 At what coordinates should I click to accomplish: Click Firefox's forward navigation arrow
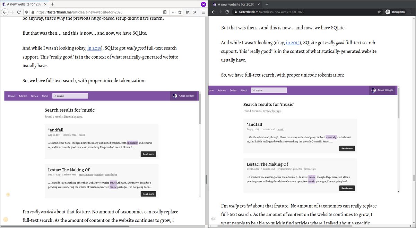pos(12,12)
